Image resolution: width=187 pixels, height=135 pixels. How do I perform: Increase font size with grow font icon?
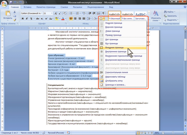tap(56, 13)
